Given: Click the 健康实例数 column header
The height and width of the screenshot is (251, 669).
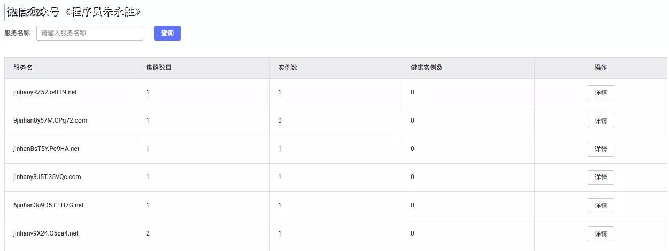Looking at the screenshot, I should 427,68.
